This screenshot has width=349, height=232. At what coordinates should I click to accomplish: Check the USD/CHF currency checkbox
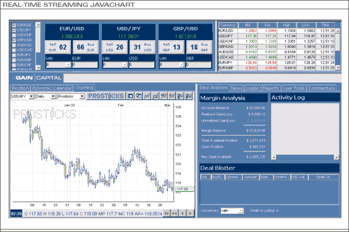(14, 35)
